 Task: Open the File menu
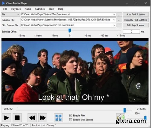(5, 9)
